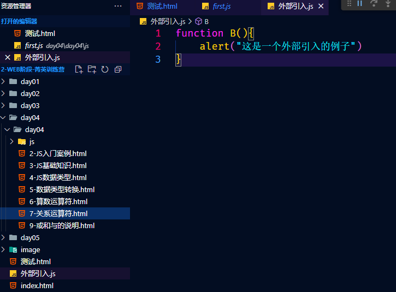Close the 外部引入.js editor tab

321,7
